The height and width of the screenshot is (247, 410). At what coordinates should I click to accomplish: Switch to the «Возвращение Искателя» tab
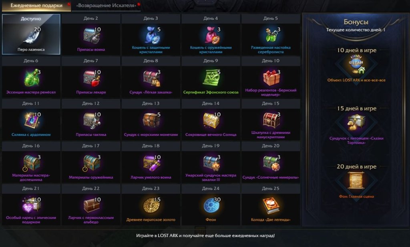coord(106,6)
